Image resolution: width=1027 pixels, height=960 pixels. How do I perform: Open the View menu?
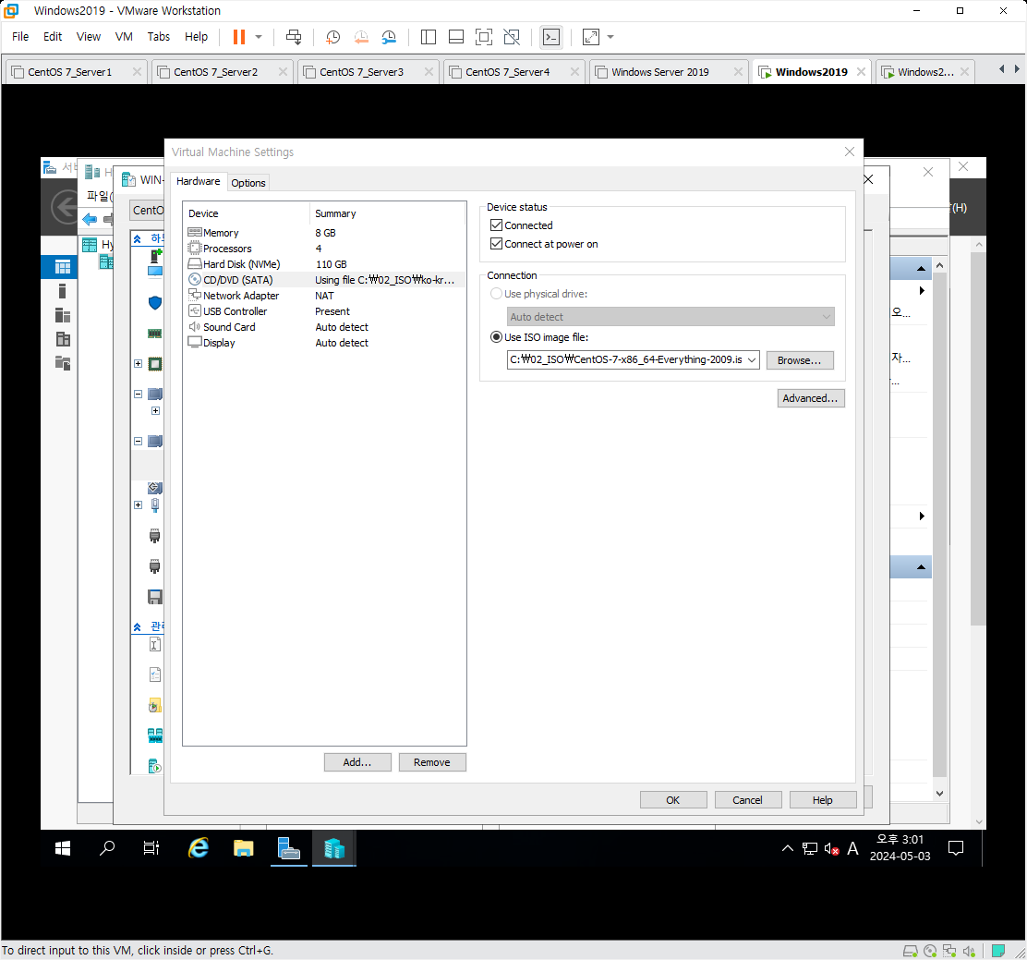tap(89, 37)
